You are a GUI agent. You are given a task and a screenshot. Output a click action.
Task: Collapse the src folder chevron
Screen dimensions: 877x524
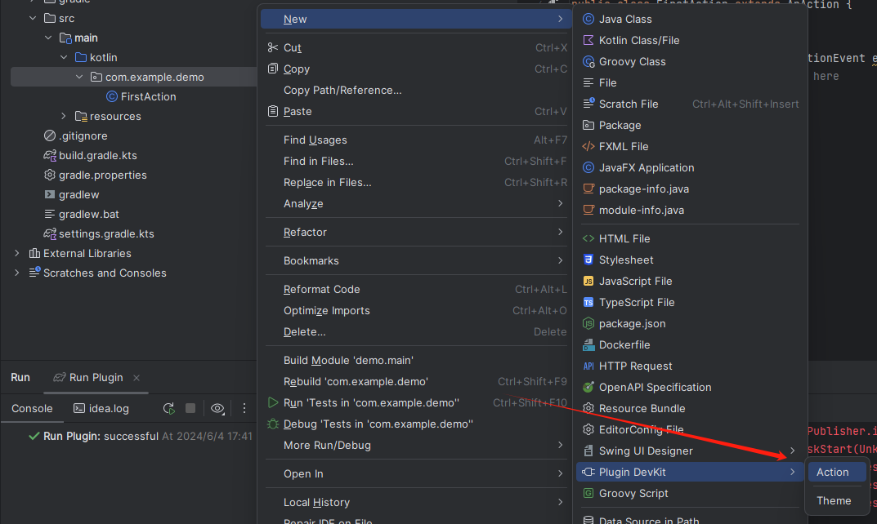(x=33, y=18)
